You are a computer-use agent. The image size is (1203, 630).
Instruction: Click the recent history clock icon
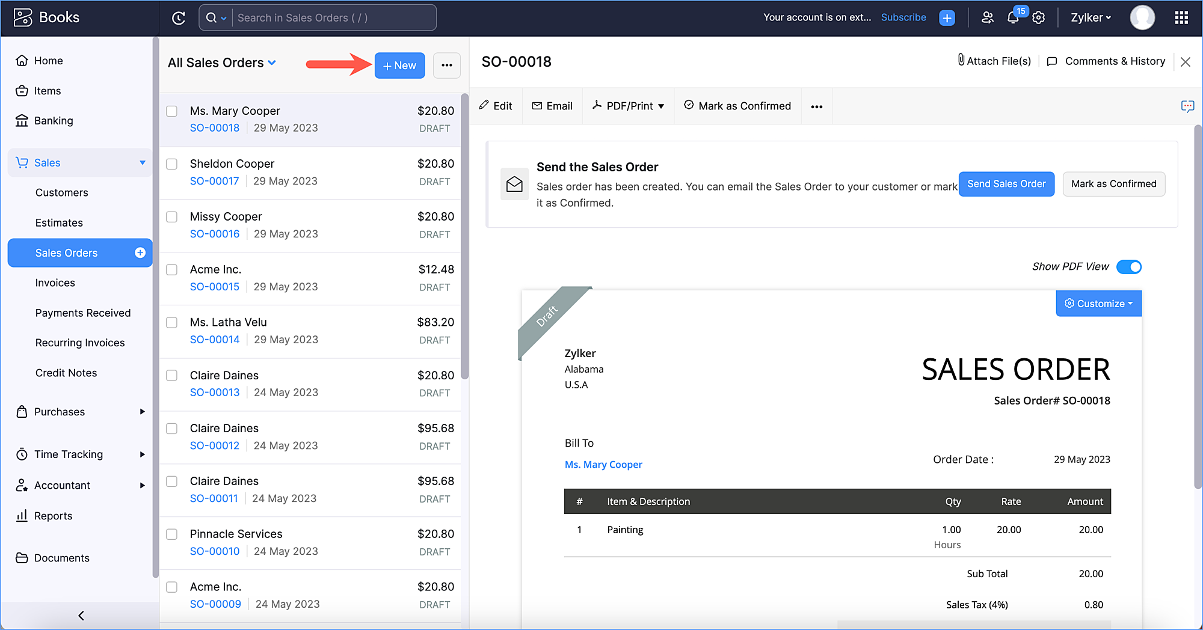tap(179, 18)
